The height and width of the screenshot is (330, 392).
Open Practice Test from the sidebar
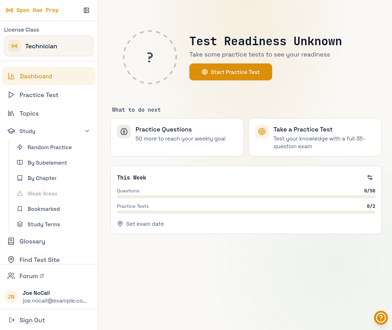click(39, 95)
